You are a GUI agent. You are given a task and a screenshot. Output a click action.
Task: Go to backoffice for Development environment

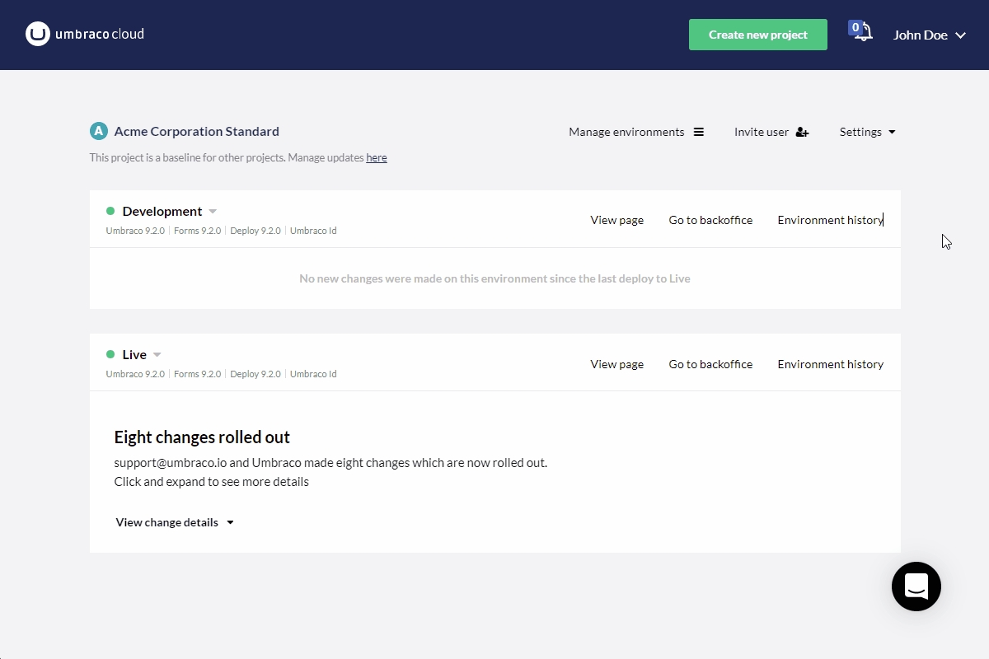point(710,220)
